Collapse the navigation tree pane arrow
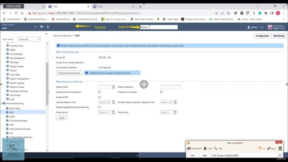Viewport: 288px width, 162px height. pos(46,34)
